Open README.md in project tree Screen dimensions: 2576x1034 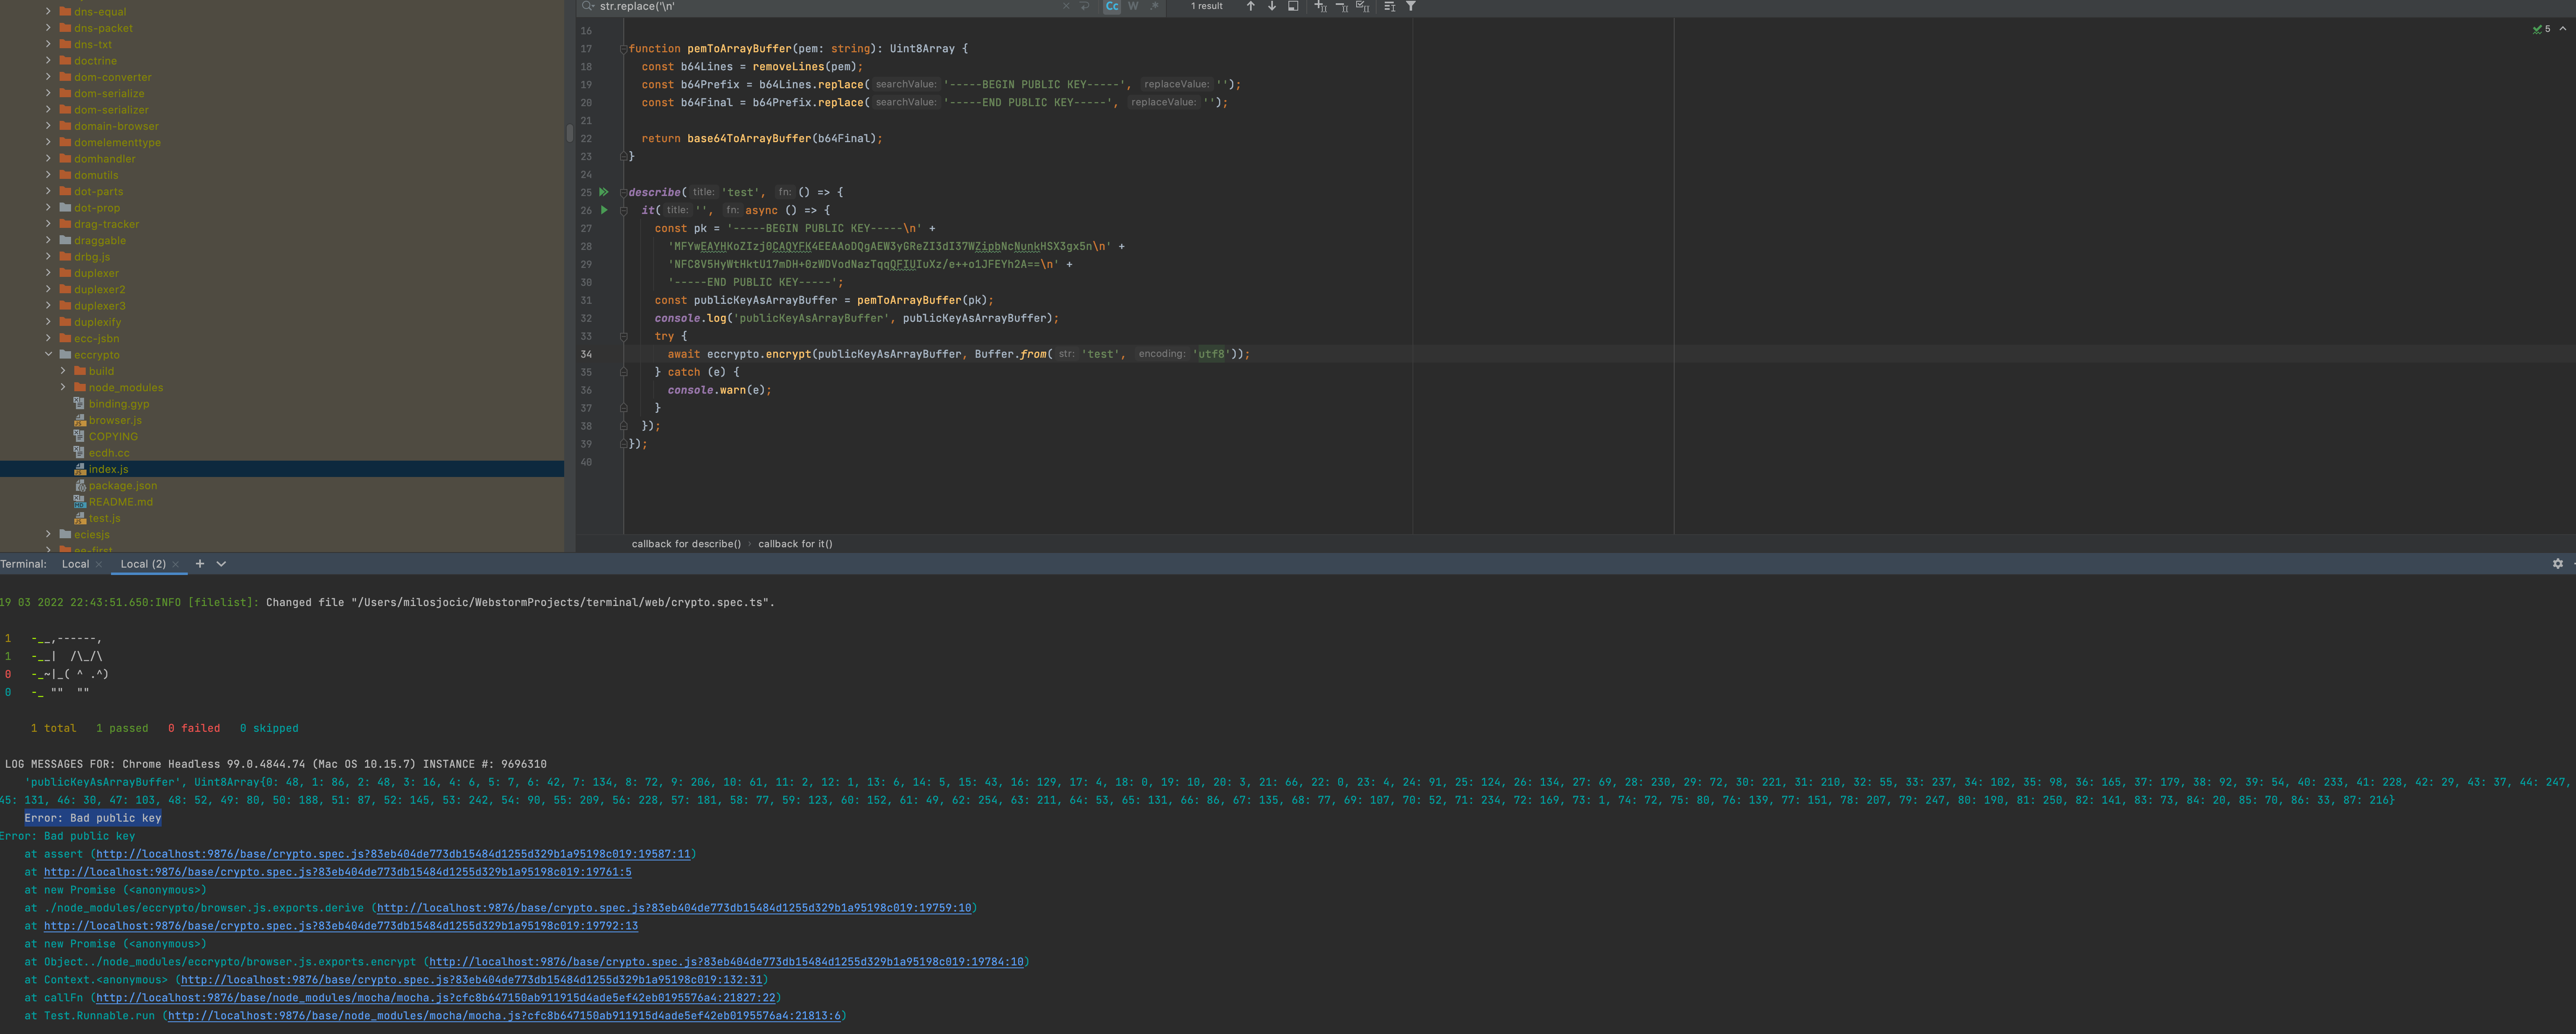(x=120, y=502)
